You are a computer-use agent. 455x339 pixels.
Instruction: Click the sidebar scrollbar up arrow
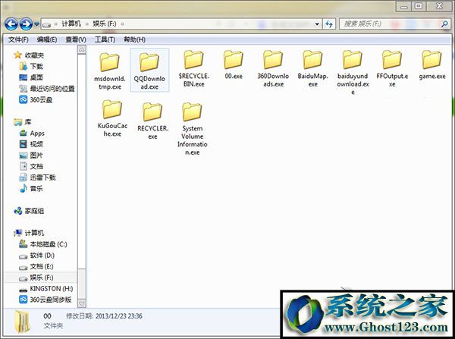point(82,50)
